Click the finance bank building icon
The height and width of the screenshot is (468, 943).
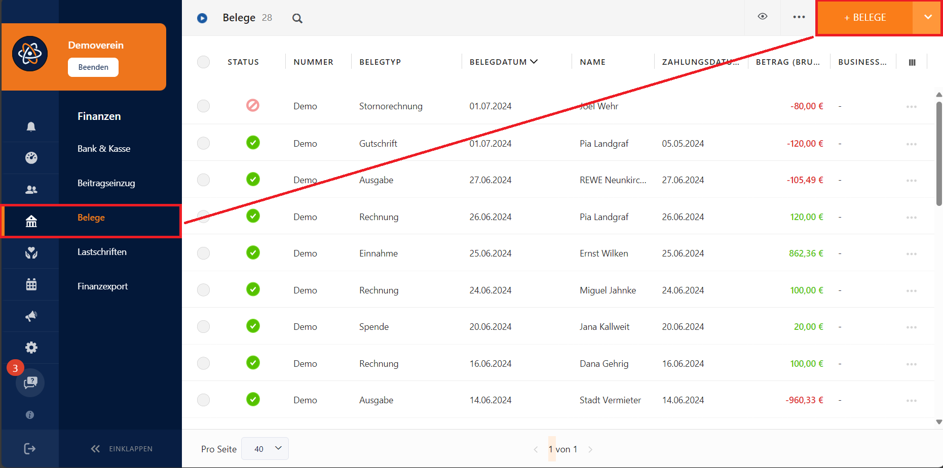pos(31,221)
